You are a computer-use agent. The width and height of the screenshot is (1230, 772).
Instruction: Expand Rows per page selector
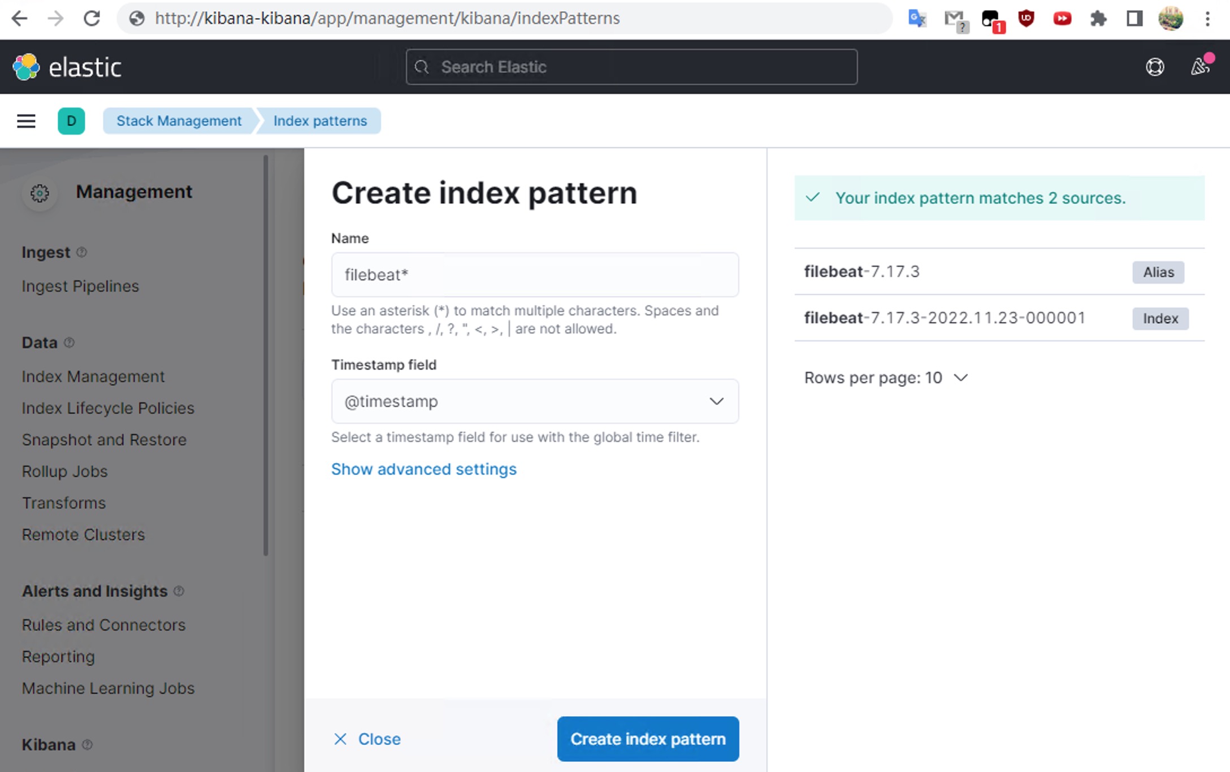(x=886, y=378)
